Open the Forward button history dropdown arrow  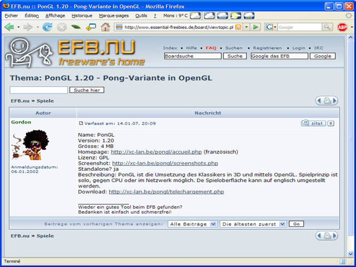tap(37, 27)
